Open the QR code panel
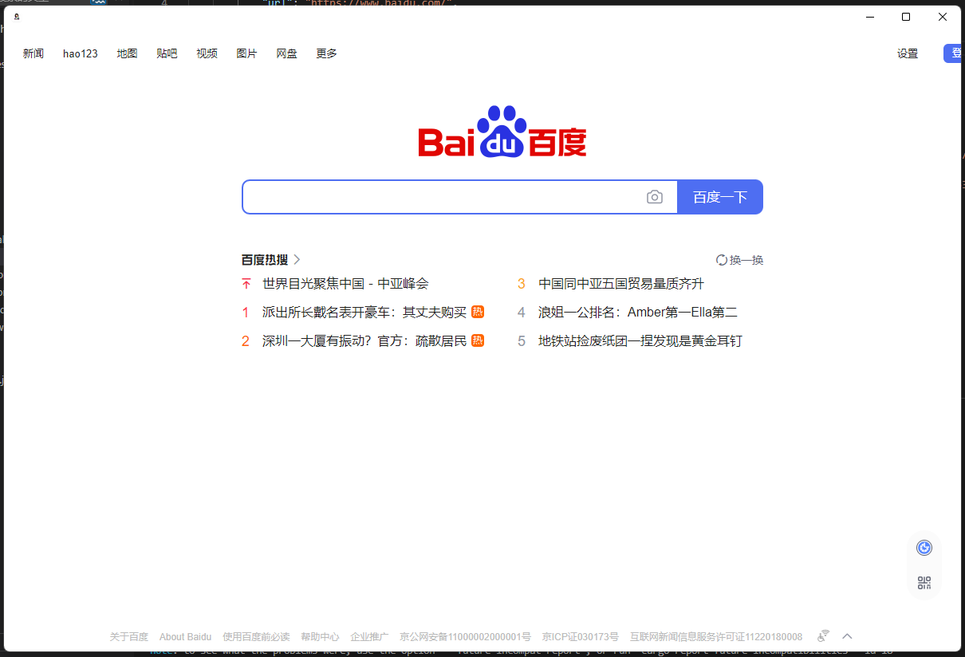Viewport: 965px width, 657px height. pyautogui.click(x=924, y=582)
